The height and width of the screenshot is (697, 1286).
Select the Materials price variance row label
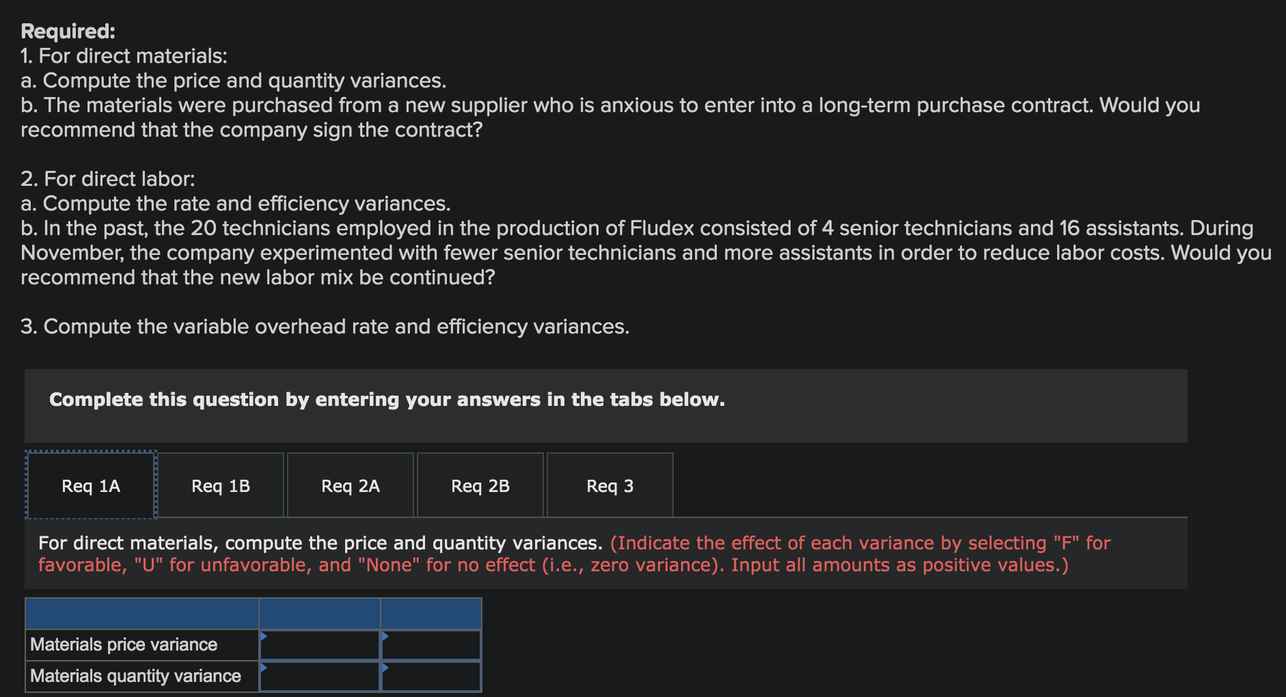(x=124, y=644)
